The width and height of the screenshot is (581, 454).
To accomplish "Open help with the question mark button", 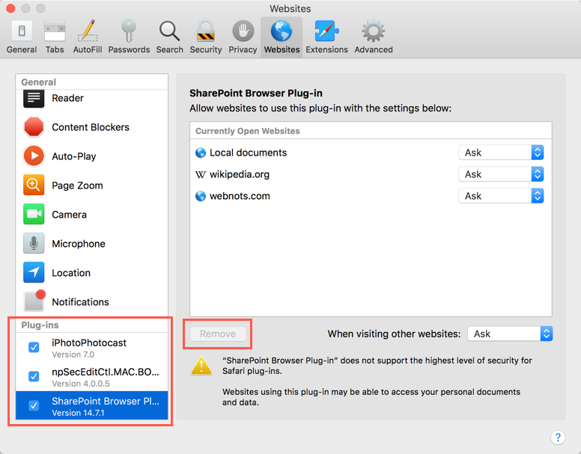I will coord(558,438).
